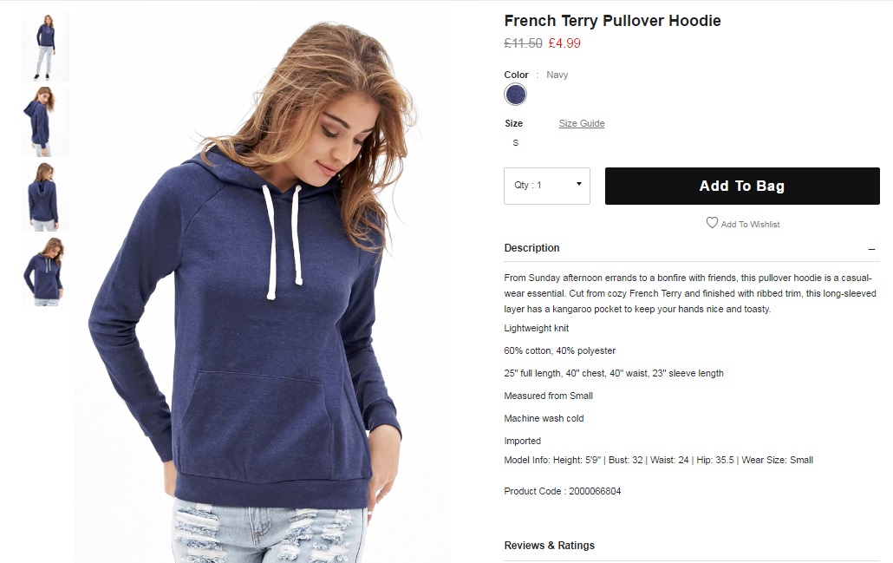This screenshot has height=563, width=893.
Task: Click the wishlist heart icon
Action: (x=712, y=223)
